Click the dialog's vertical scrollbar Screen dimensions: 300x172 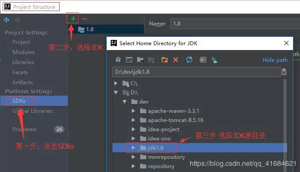click(x=285, y=125)
